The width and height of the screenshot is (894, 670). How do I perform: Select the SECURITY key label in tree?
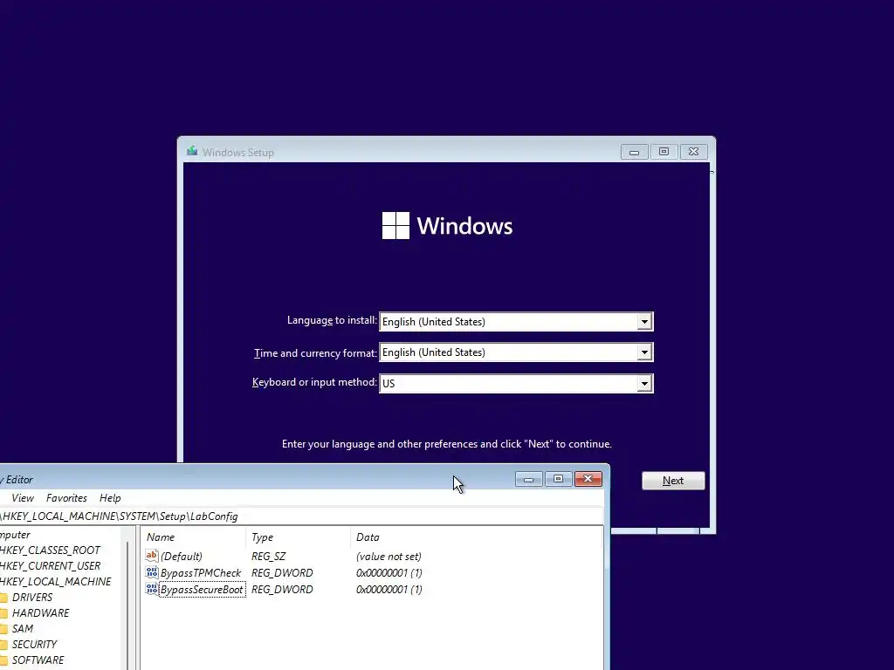pyautogui.click(x=34, y=645)
